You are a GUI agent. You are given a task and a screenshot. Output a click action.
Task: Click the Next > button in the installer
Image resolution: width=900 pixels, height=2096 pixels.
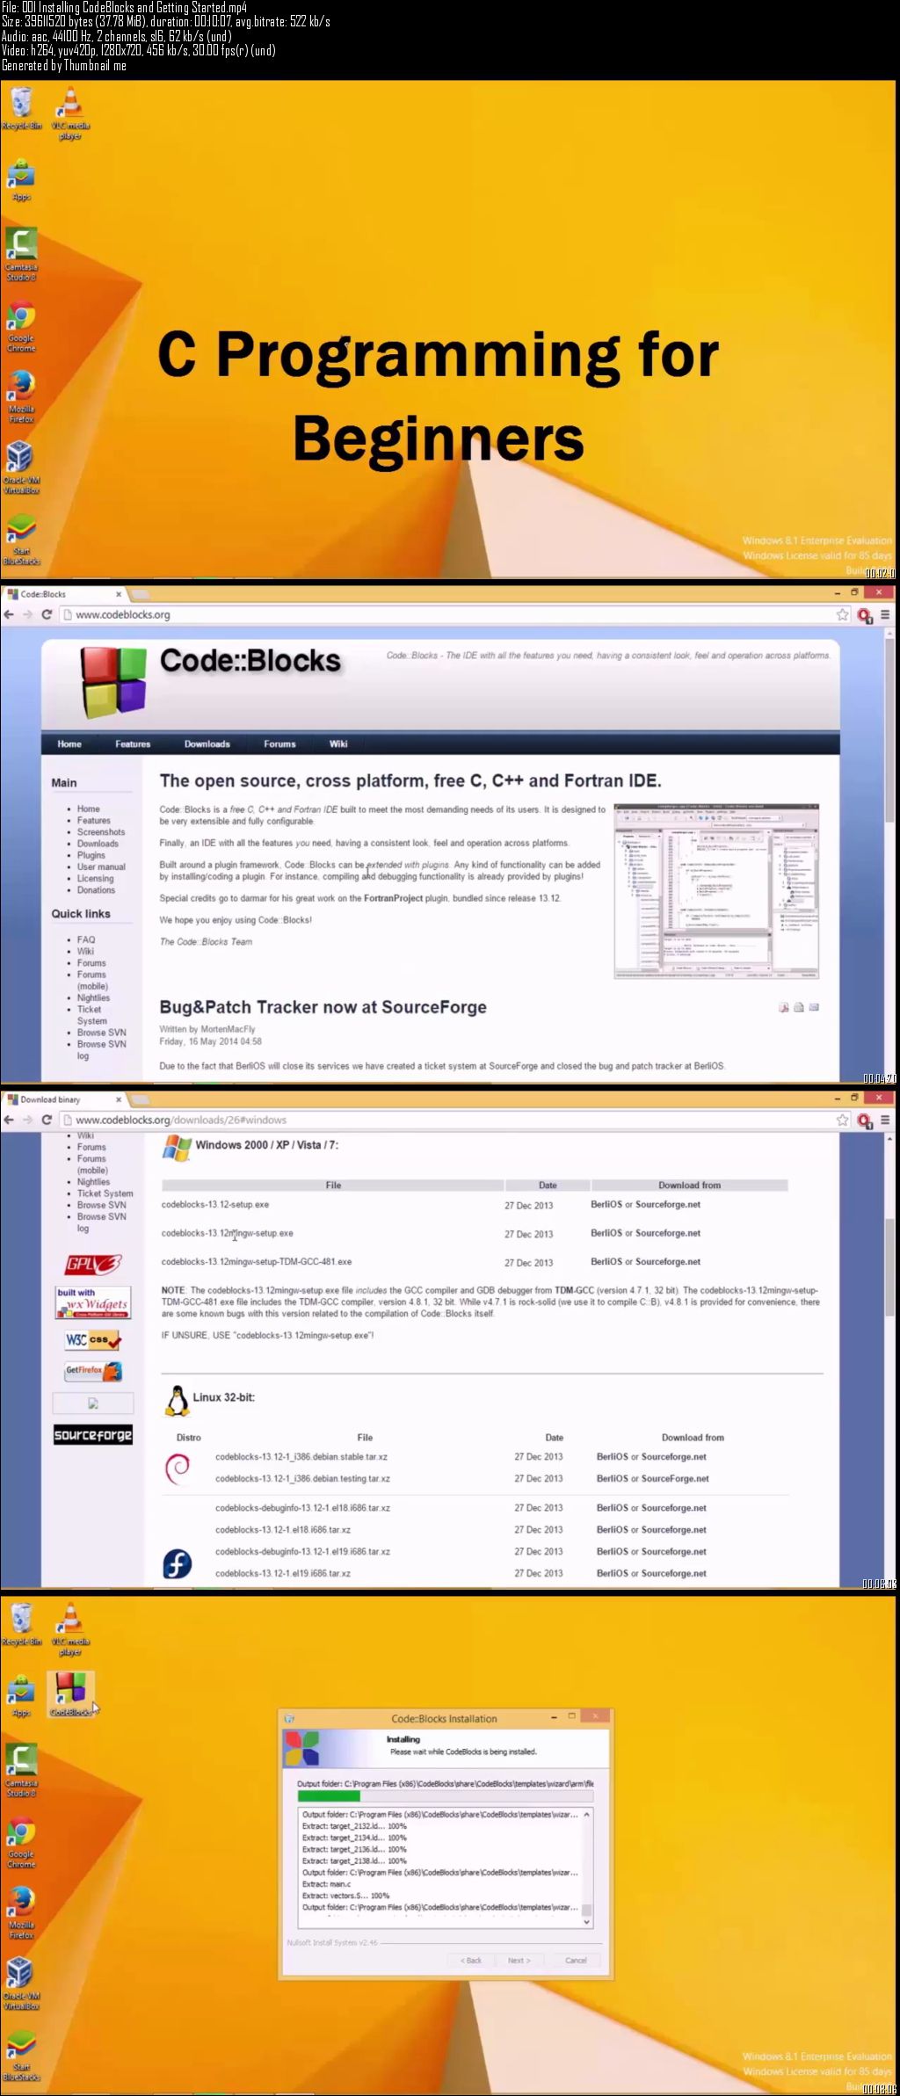click(519, 1961)
